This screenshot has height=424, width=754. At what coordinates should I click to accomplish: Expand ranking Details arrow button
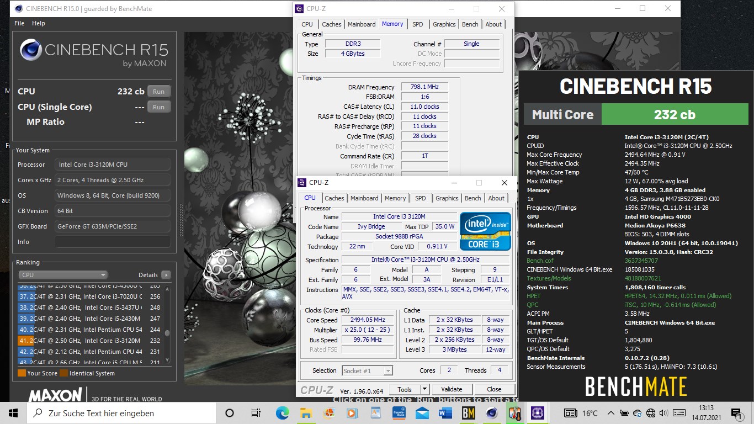pos(166,275)
